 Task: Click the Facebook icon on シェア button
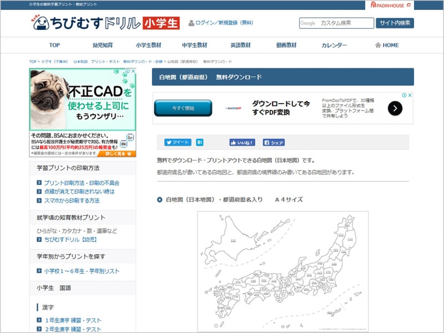[268, 143]
